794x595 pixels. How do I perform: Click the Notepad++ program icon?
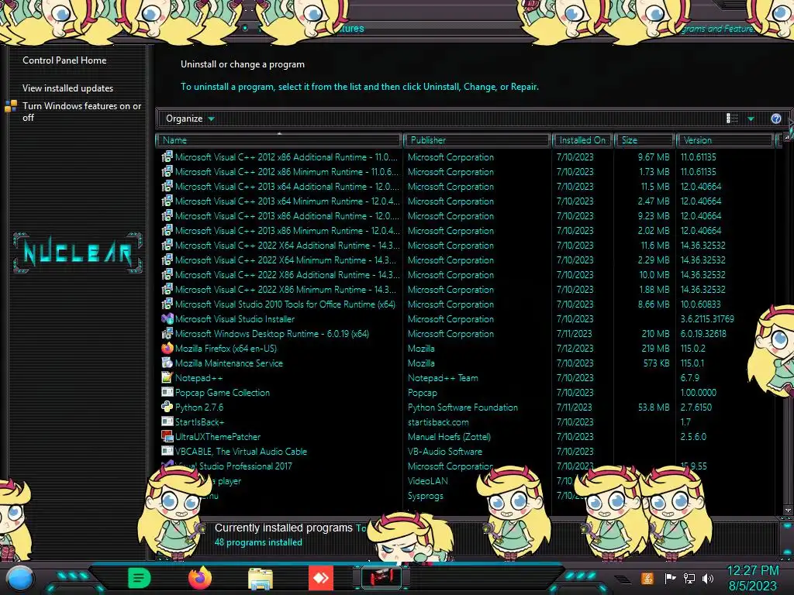pyautogui.click(x=167, y=377)
